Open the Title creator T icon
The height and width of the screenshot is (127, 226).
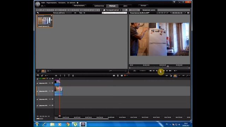(69, 75)
